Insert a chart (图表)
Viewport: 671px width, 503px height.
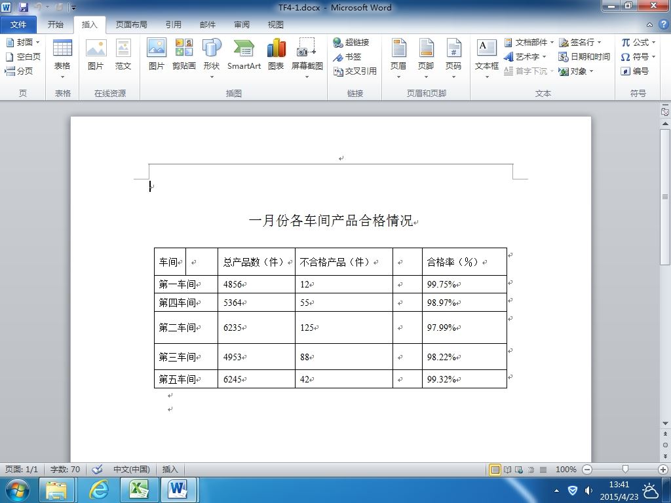click(276, 54)
